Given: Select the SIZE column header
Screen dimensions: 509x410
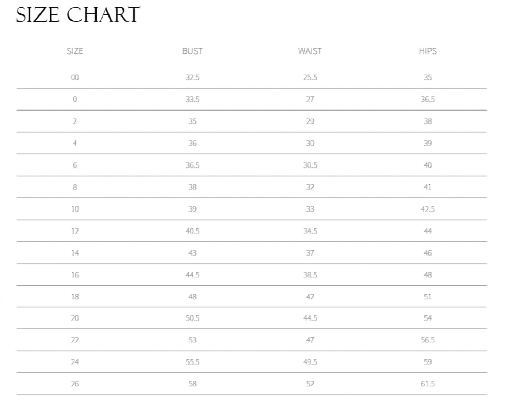Looking at the screenshot, I should (75, 51).
